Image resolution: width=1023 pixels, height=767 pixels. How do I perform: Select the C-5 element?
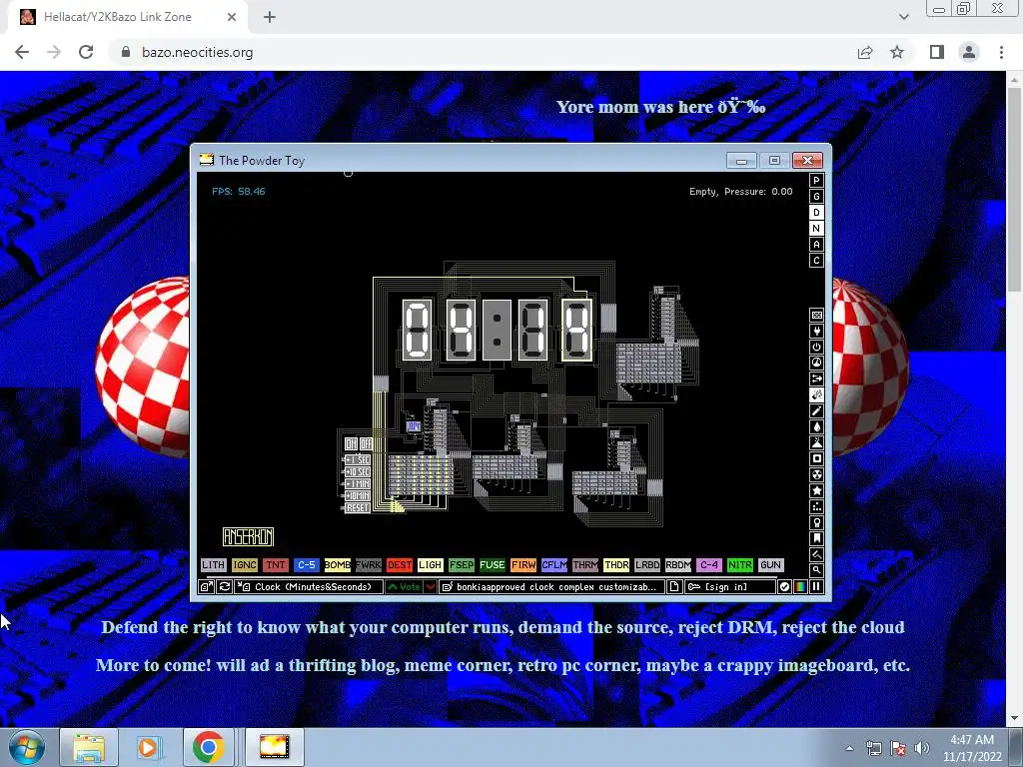(306, 565)
